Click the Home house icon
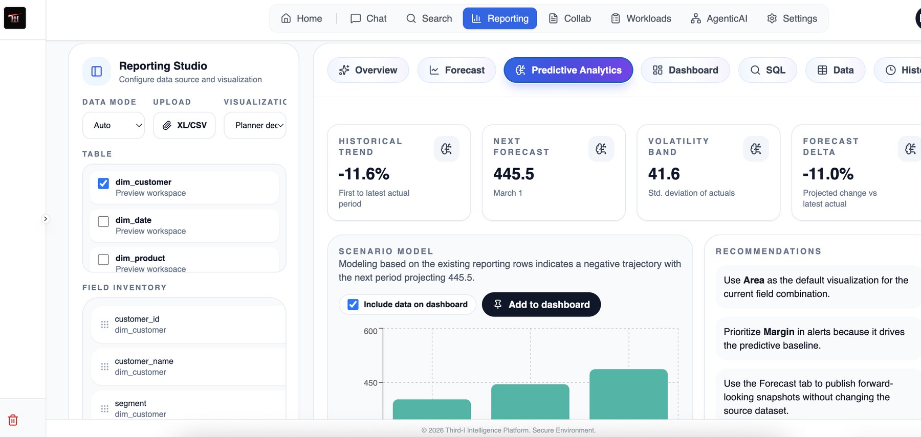This screenshot has width=921, height=437. coord(286,18)
